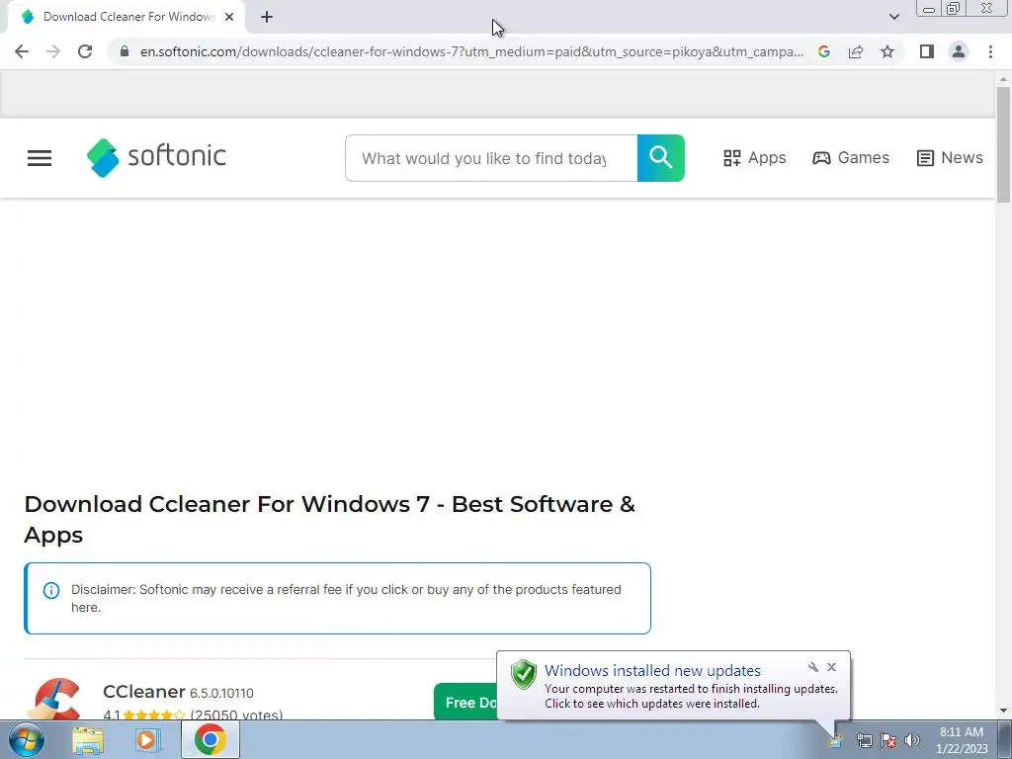Open the Chrome three-dot menu
The height and width of the screenshot is (759, 1012).
coord(990,51)
